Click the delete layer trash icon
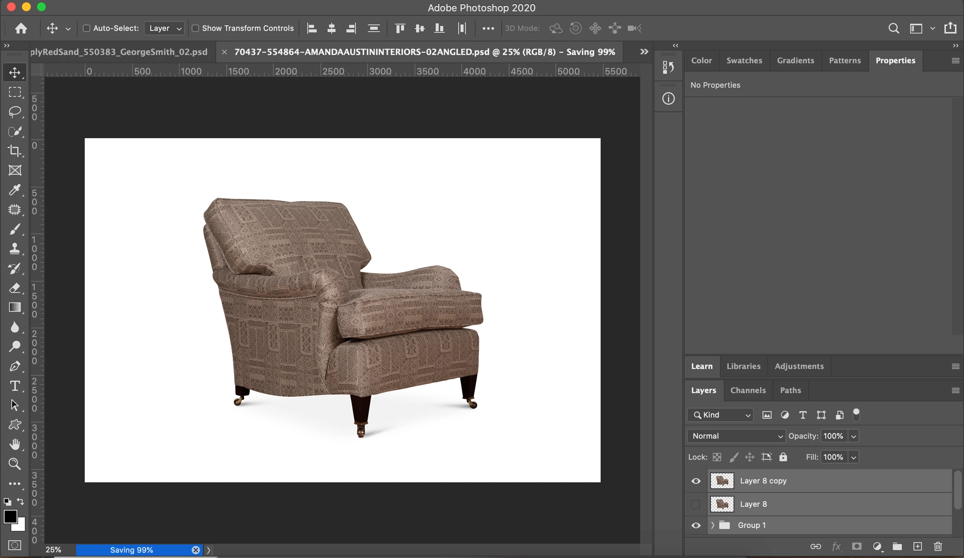The width and height of the screenshot is (964, 558). click(938, 546)
